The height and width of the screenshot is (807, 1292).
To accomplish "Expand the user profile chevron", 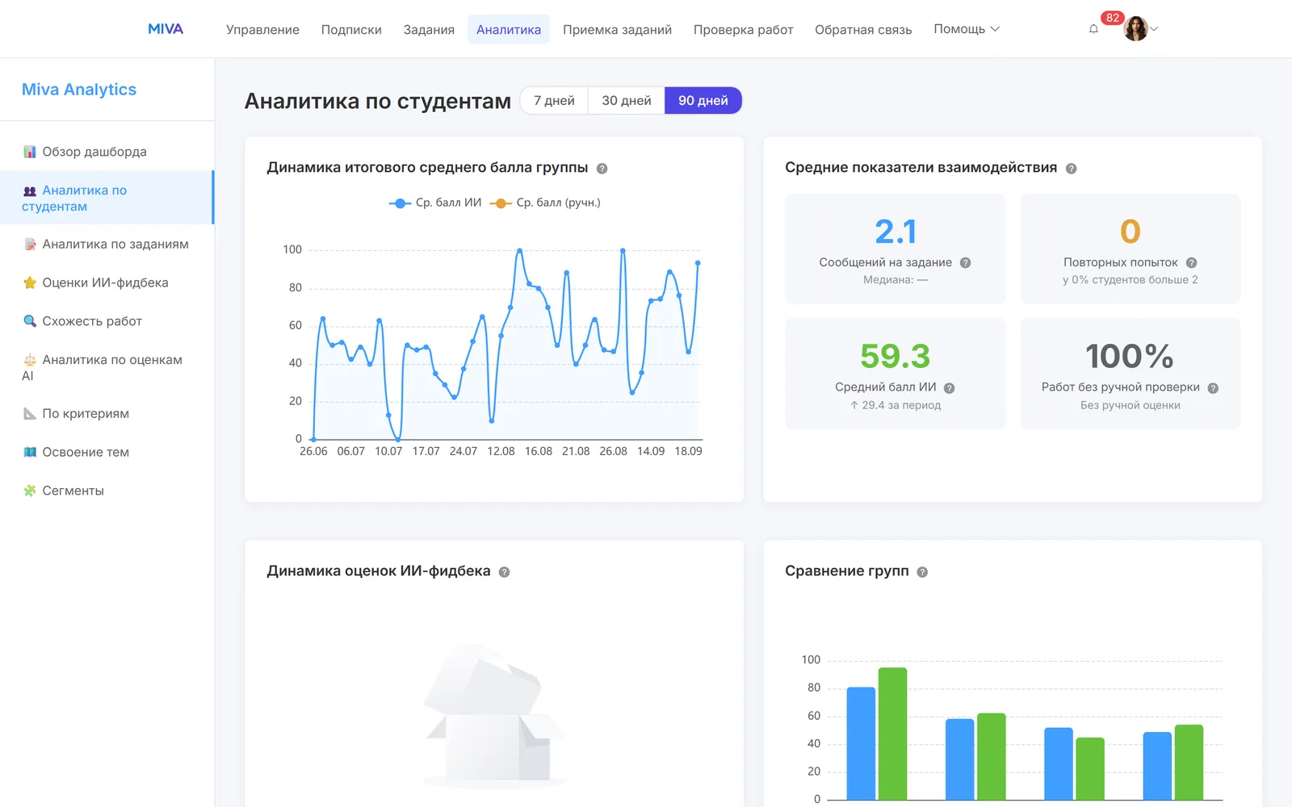I will [x=1154, y=29].
